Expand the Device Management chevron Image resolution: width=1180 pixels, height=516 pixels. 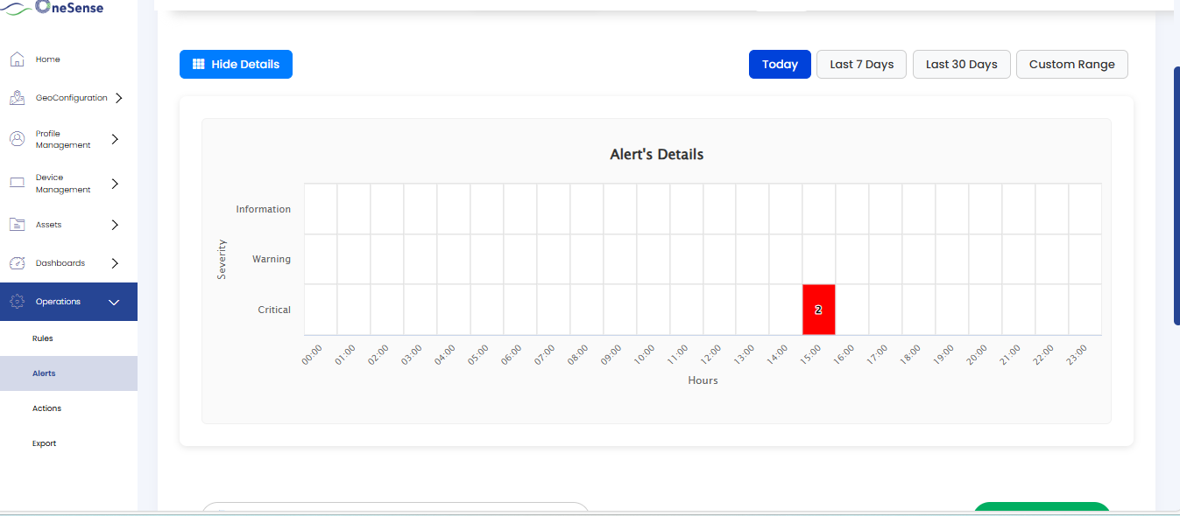pyautogui.click(x=115, y=184)
